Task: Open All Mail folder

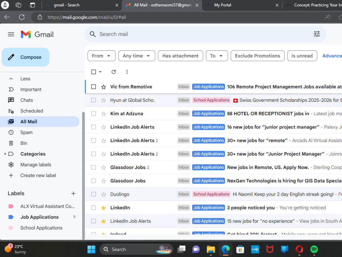Action: [40, 122]
